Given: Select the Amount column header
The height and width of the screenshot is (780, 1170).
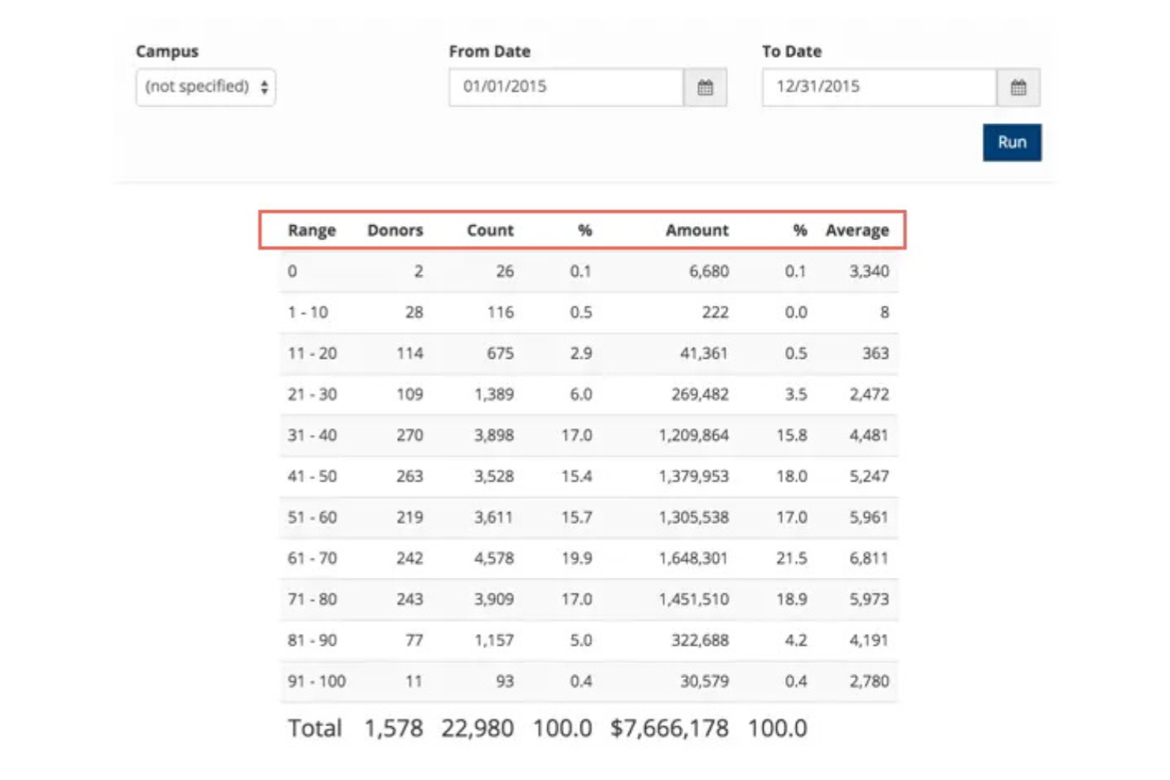Looking at the screenshot, I should point(696,230).
